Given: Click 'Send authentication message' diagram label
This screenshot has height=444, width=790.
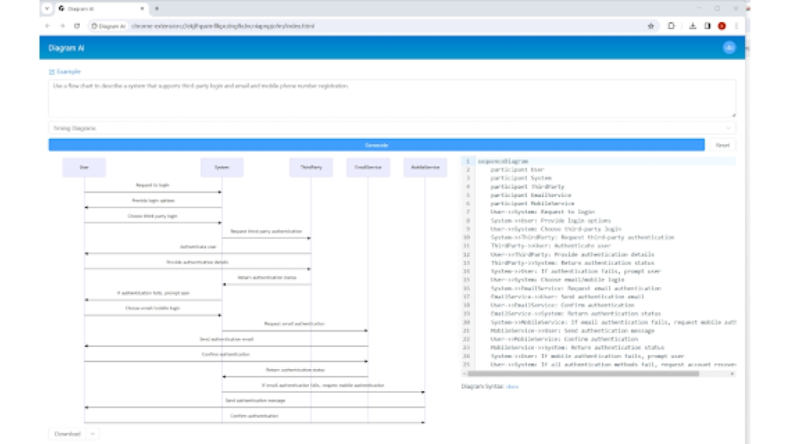Looking at the screenshot, I should point(255,401).
